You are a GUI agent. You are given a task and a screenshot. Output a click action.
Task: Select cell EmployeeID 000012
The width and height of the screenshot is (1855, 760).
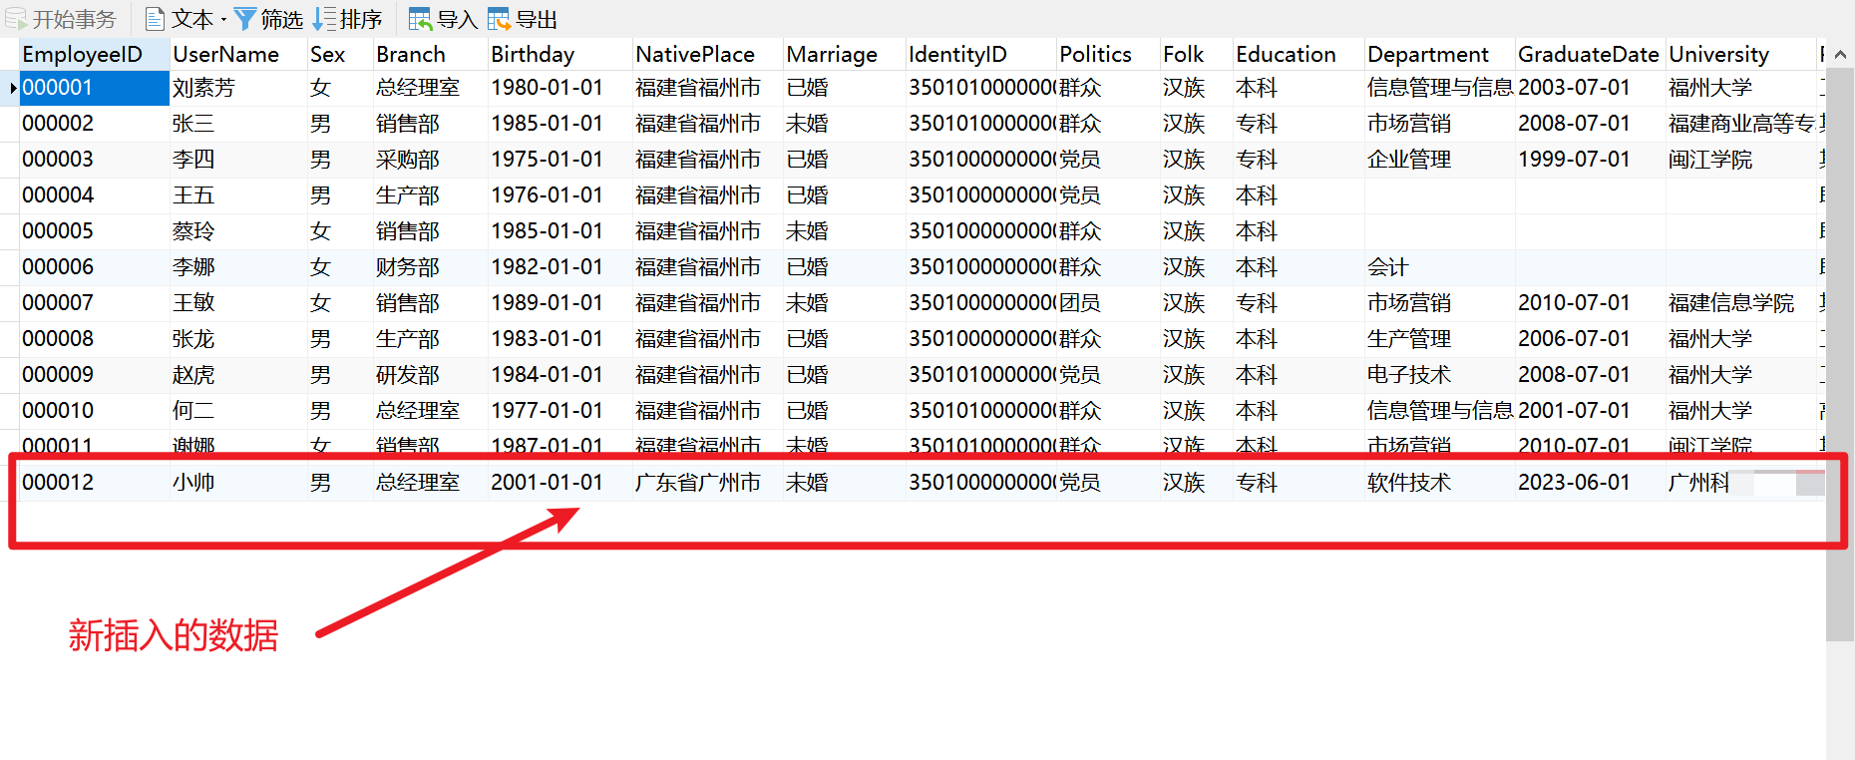tap(94, 483)
